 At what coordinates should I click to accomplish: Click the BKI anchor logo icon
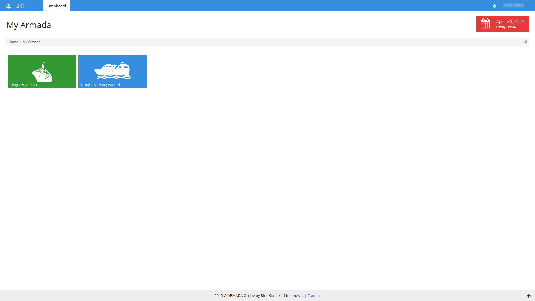coord(9,6)
